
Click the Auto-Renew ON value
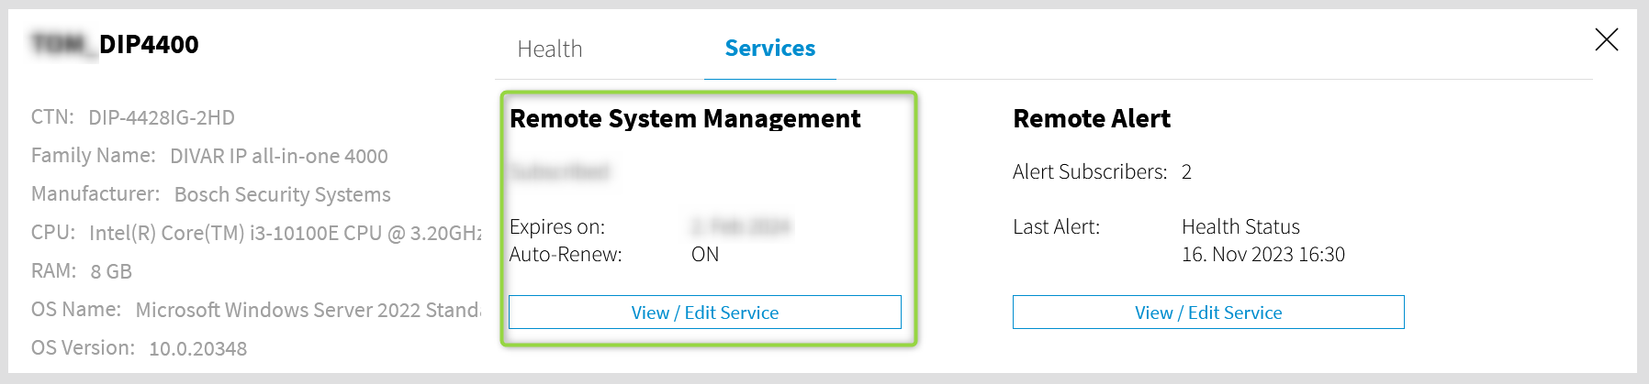705,255
